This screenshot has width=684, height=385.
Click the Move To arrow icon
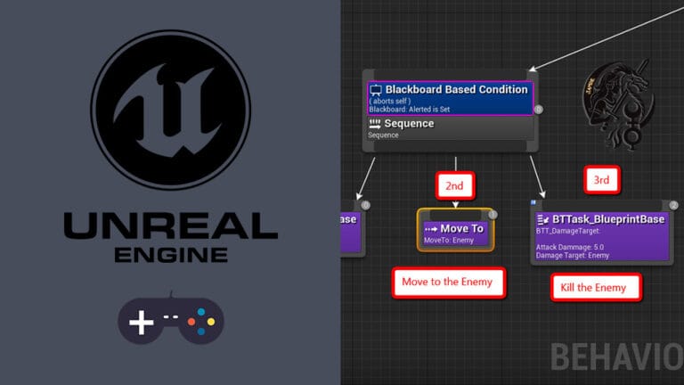(431, 229)
